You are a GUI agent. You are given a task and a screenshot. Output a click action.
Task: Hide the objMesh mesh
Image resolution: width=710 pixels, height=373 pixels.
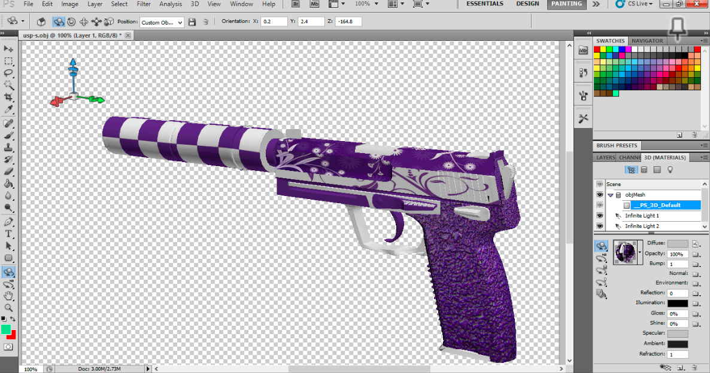click(599, 194)
